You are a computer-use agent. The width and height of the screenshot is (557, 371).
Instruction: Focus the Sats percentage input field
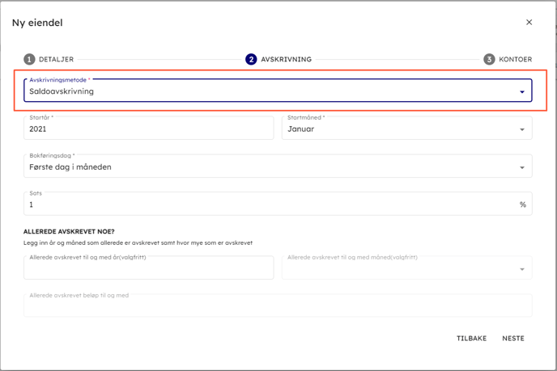[x=267, y=204]
